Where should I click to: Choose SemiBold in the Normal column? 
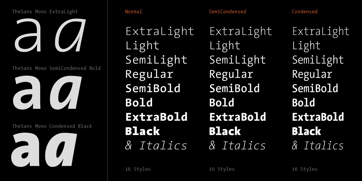153,88
